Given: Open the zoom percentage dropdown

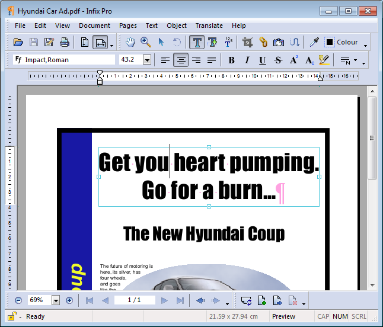Looking at the screenshot, I should point(56,300).
